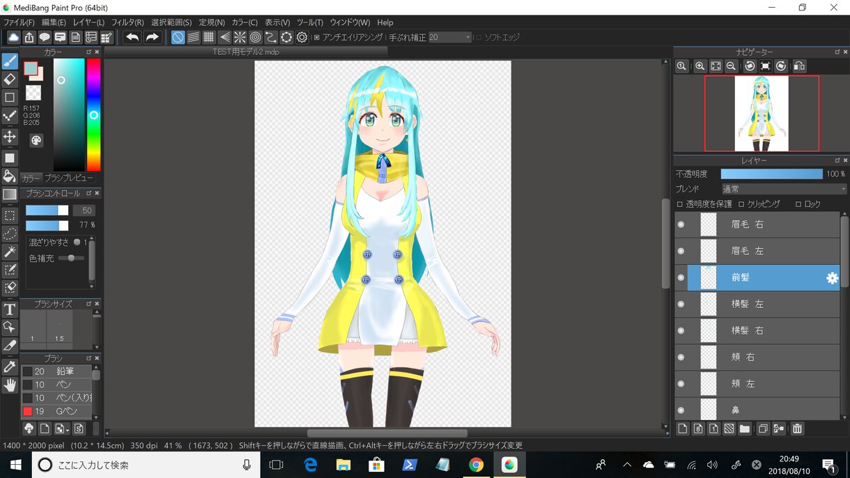The image size is (850, 478).
Task: Open the 手ぶれ補正 value dropdown
Action: pos(449,37)
